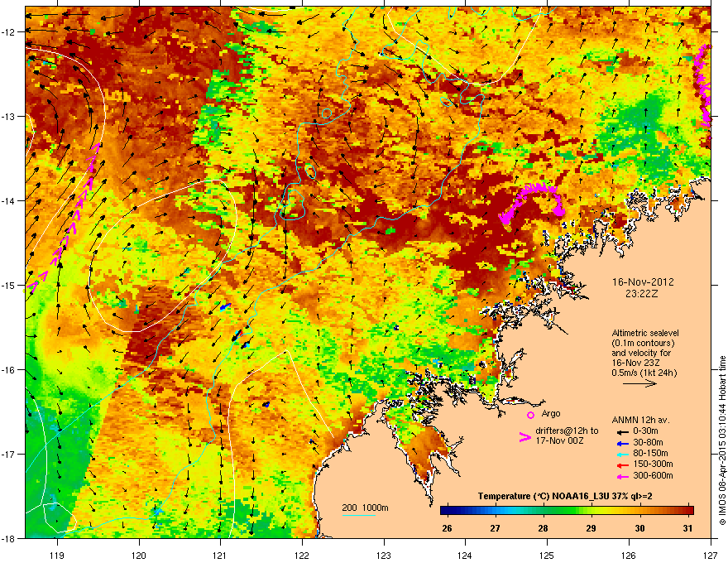Click the magenta 300-600m arrow legend symbol

tap(622, 476)
